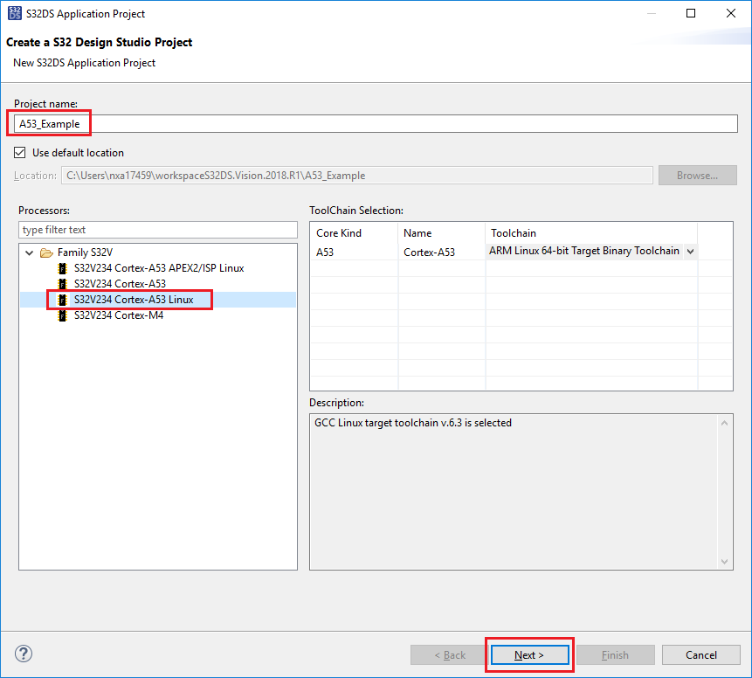Click the Project name input field

pos(376,124)
